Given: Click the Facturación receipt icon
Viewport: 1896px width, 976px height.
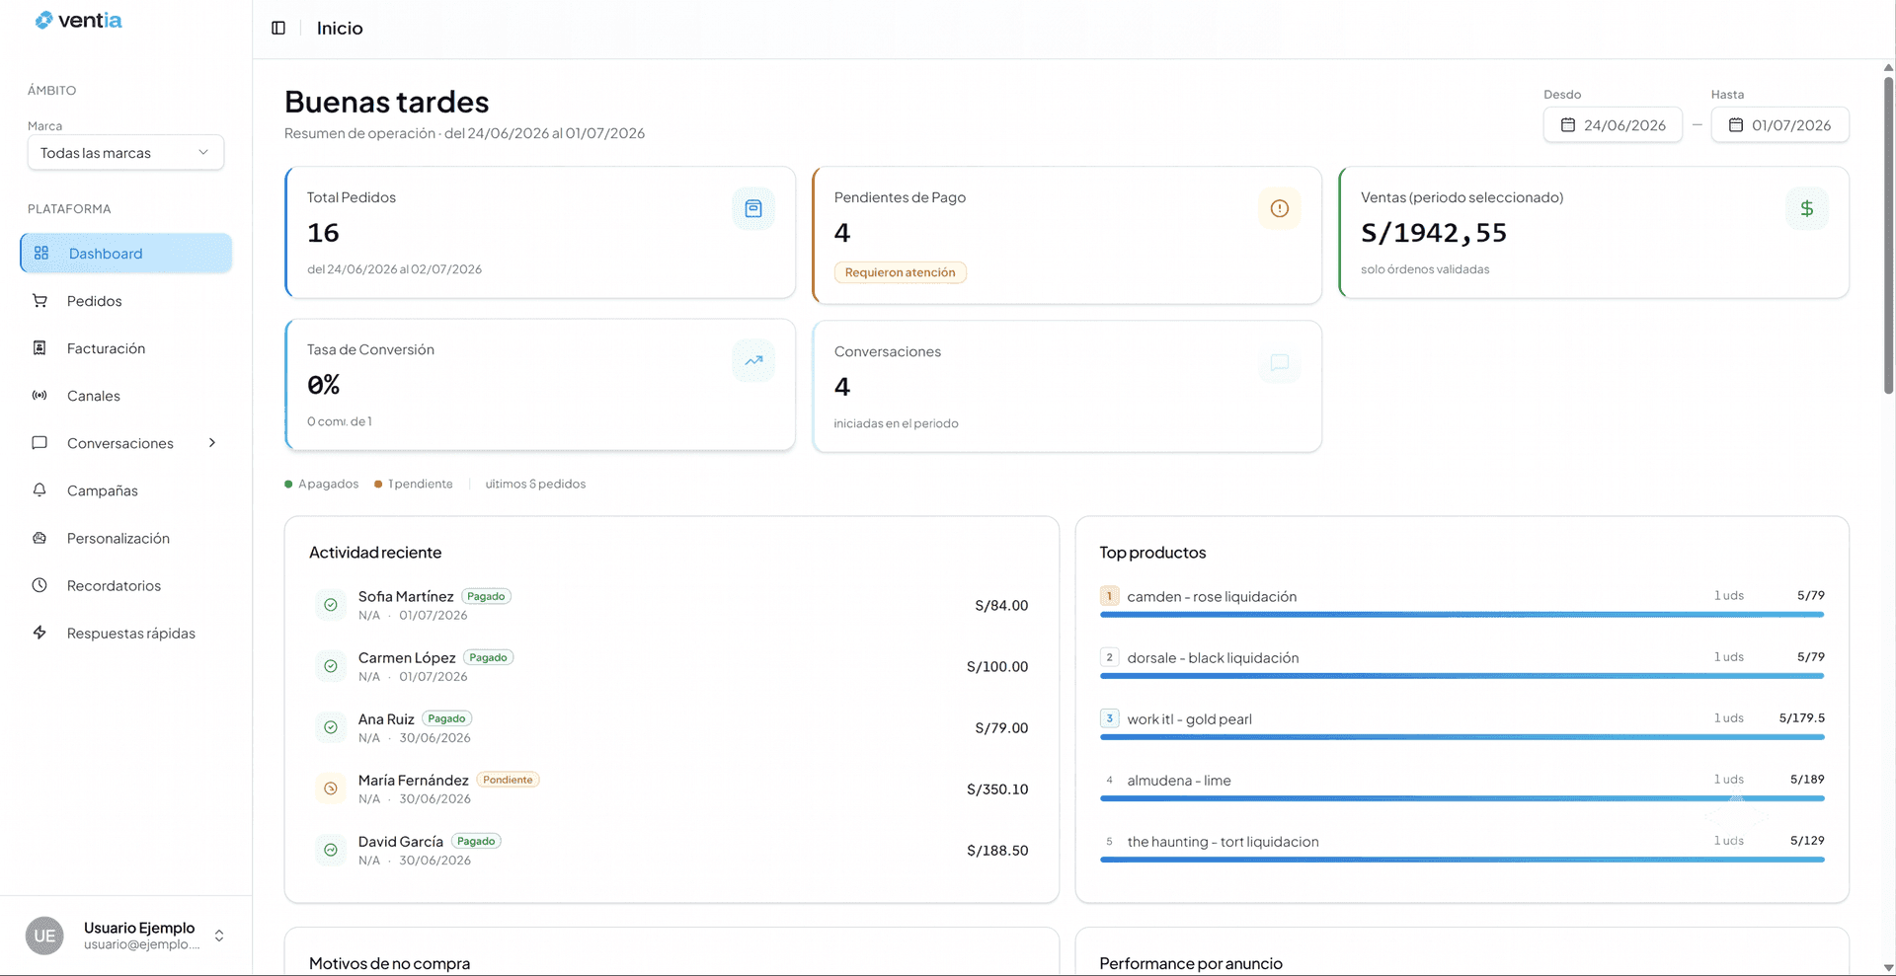Looking at the screenshot, I should (x=39, y=348).
